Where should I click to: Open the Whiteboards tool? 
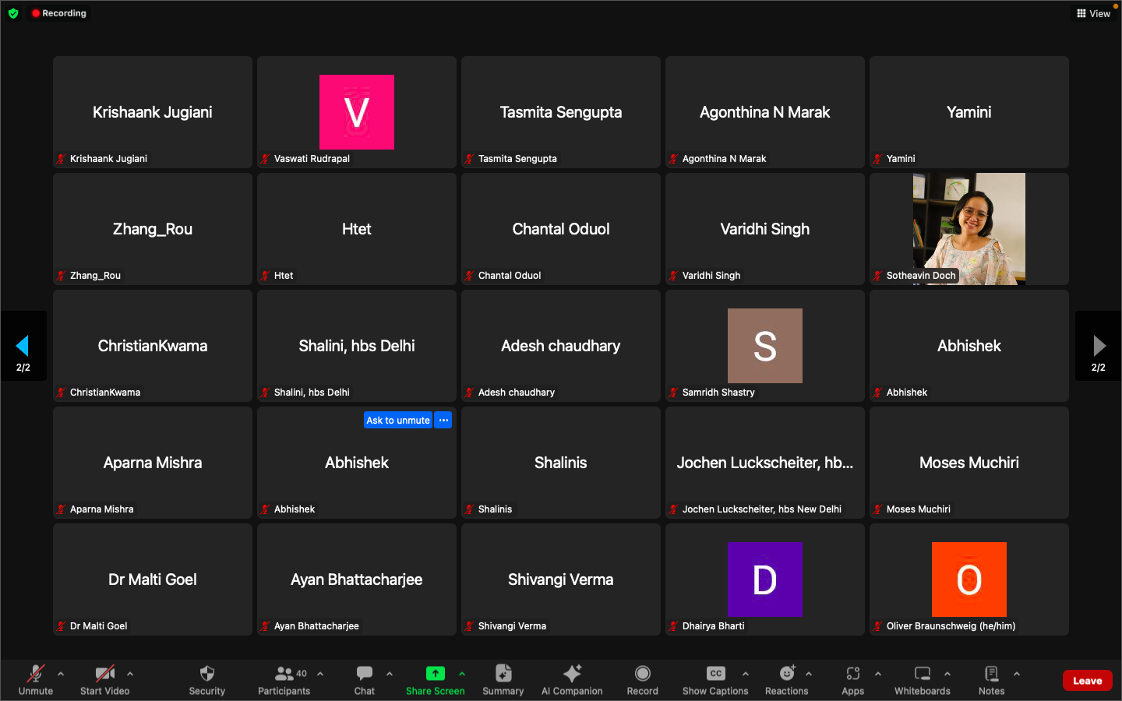[x=922, y=674]
